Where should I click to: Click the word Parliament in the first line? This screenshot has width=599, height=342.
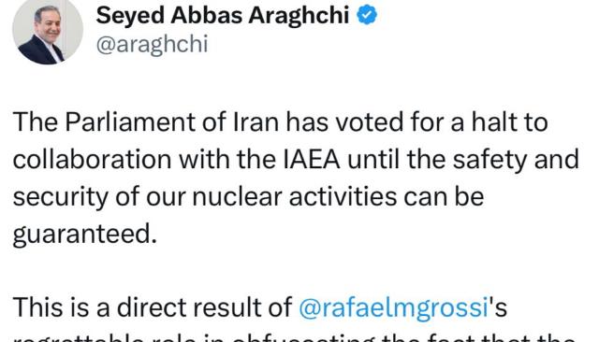[130, 122]
